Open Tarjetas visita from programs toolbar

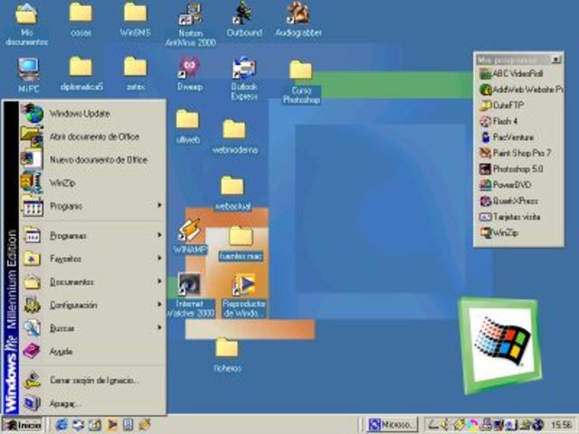[x=509, y=217]
